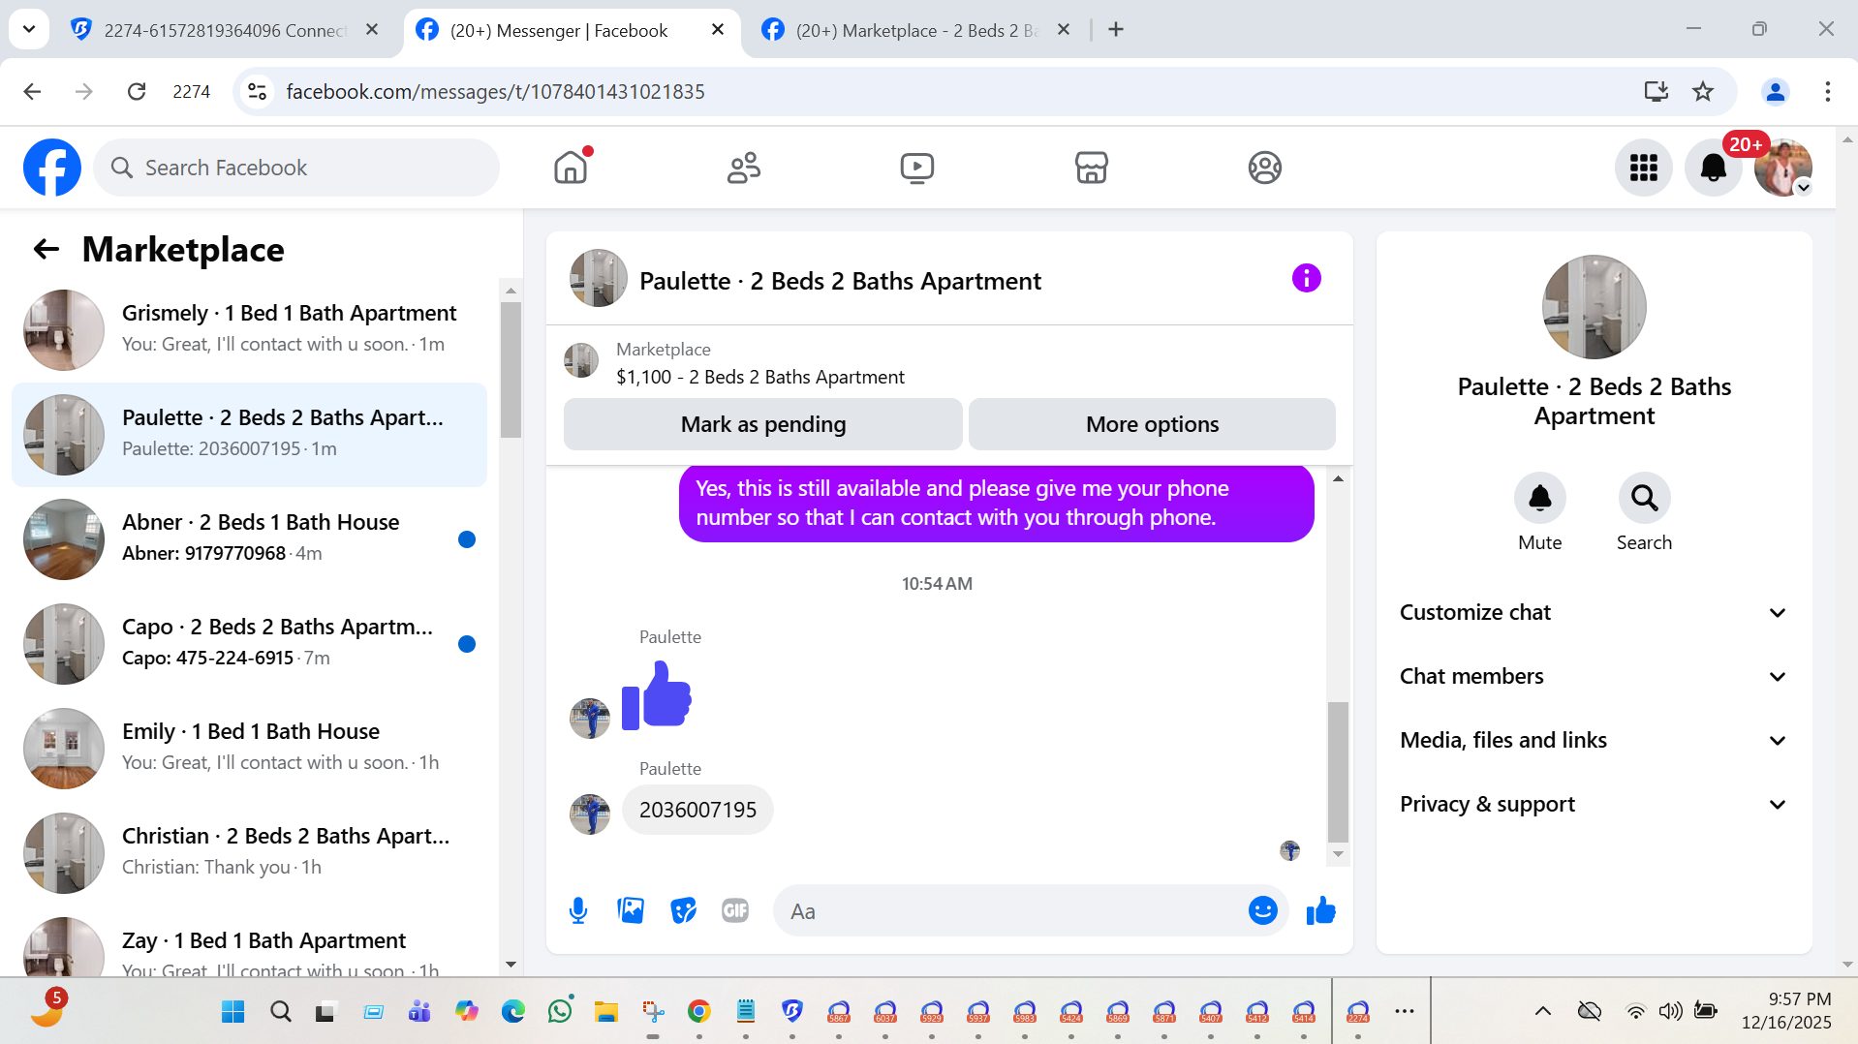Open the notifications bell icon
Screen dimensions: 1858x1044
1713,168
